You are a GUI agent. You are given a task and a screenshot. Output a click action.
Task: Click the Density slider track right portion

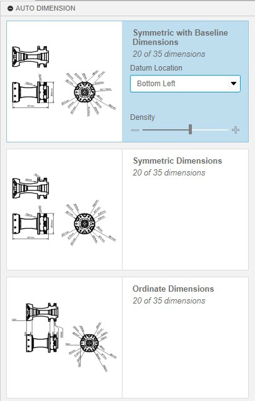[210, 130]
